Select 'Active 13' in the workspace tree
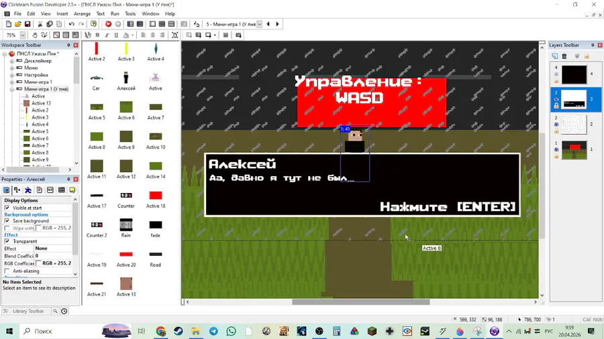This screenshot has width=604, height=339. (x=41, y=103)
